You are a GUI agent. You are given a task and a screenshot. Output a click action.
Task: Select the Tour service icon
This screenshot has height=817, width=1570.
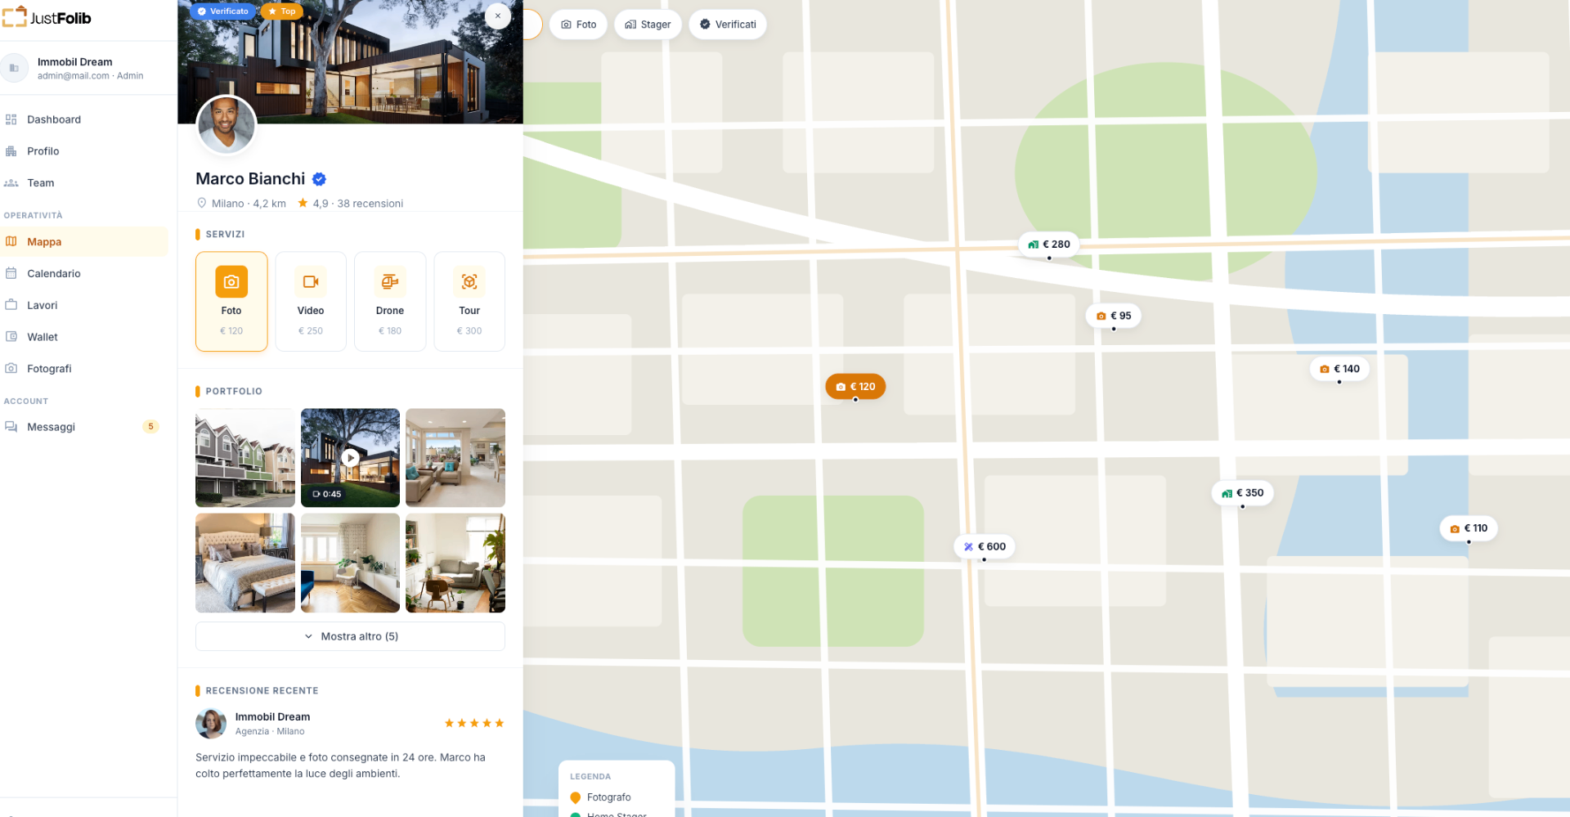click(469, 281)
